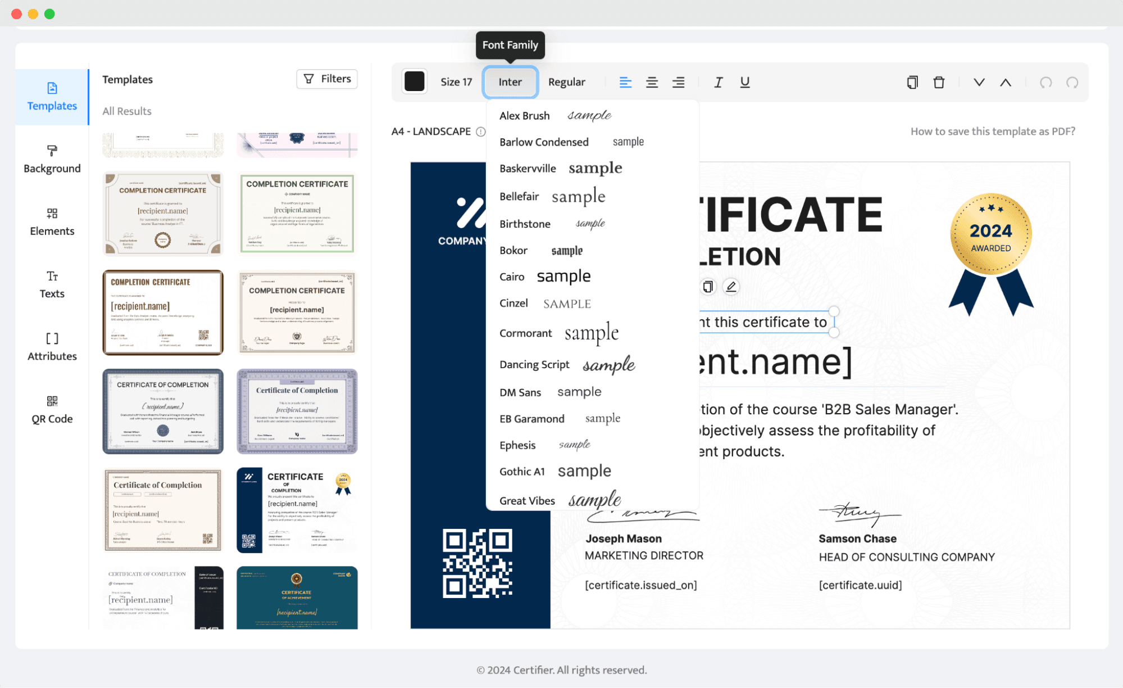The height and width of the screenshot is (688, 1123).
Task: Select Dancing Script from the font list
Action: (x=534, y=364)
